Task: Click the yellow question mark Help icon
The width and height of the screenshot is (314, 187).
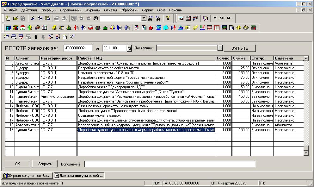Action: pos(168,18)
